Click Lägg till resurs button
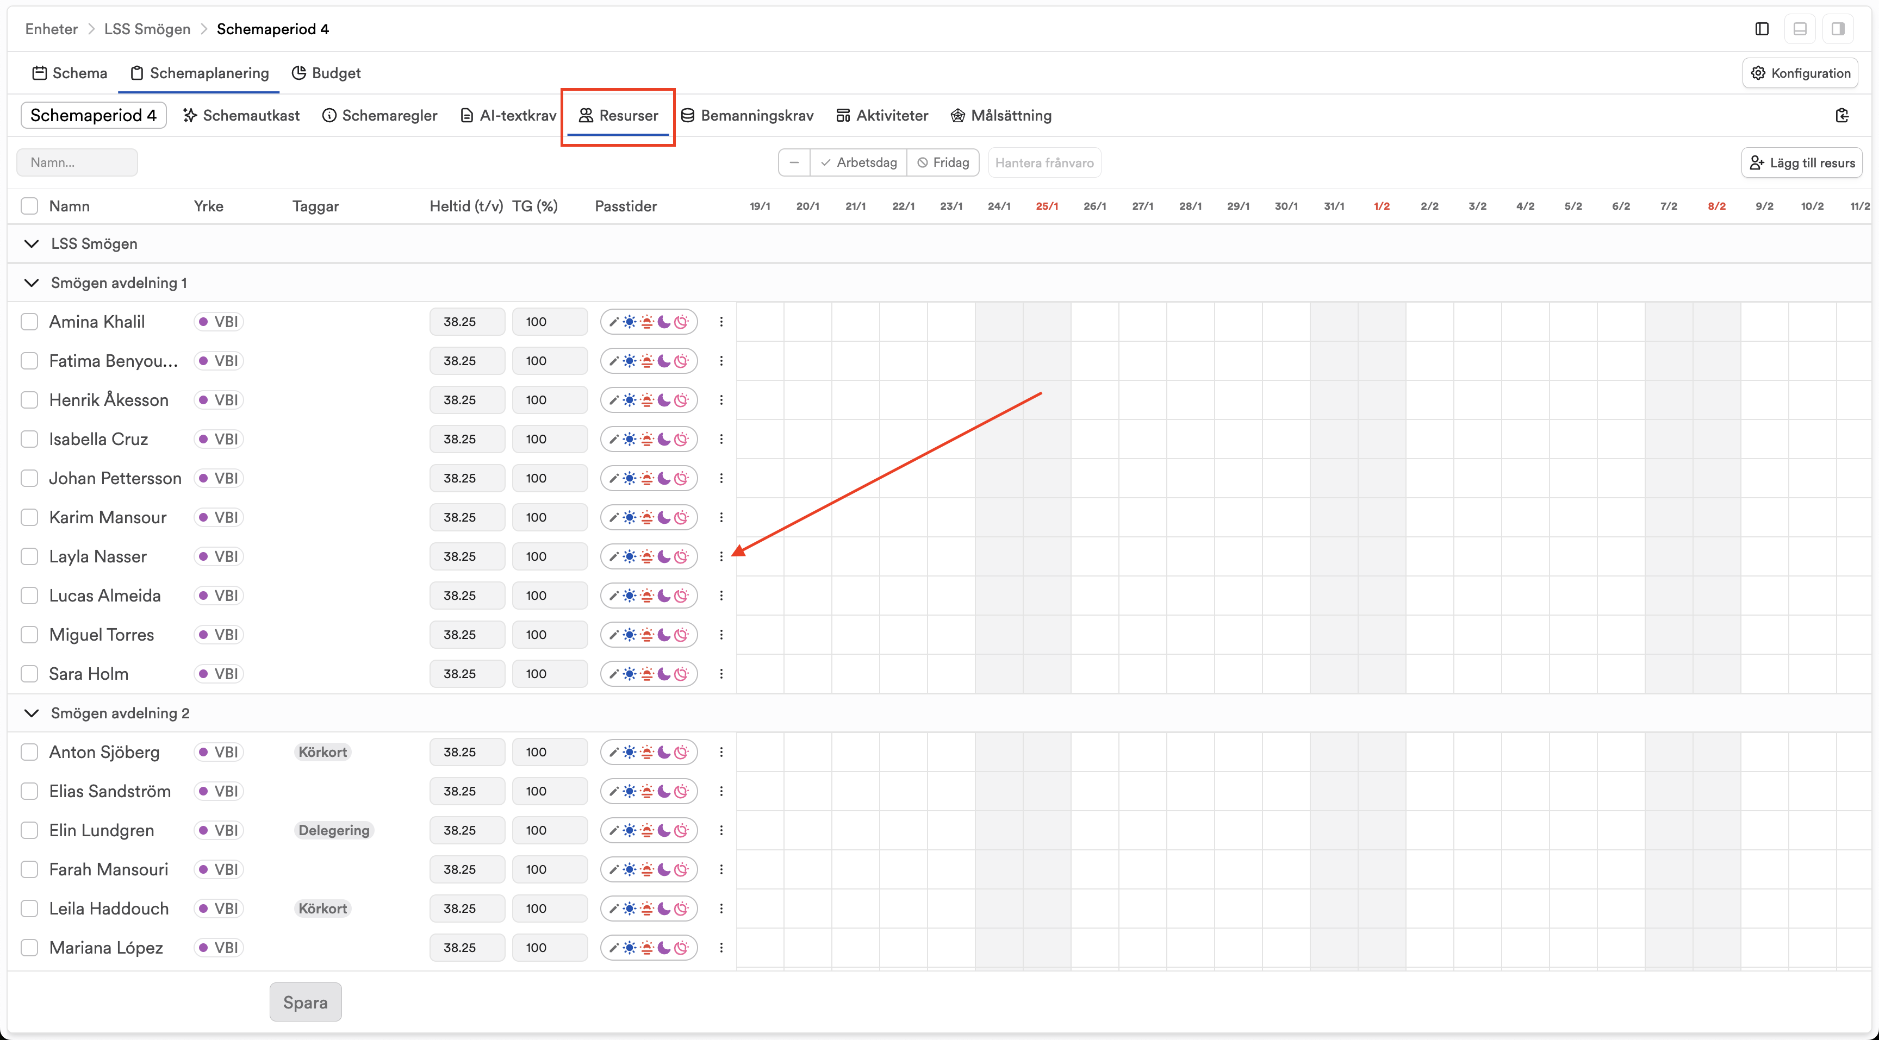Viewport: 1879px width, 1040px height. (1802, 162)
